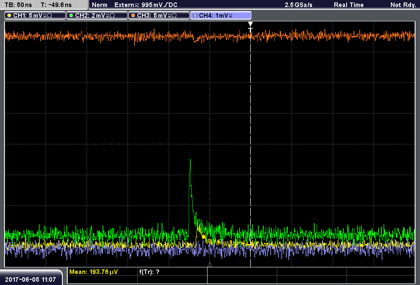Click the Real Time acquisition mode label
Viewport: 420px width, 285px height.
point(349,5)
